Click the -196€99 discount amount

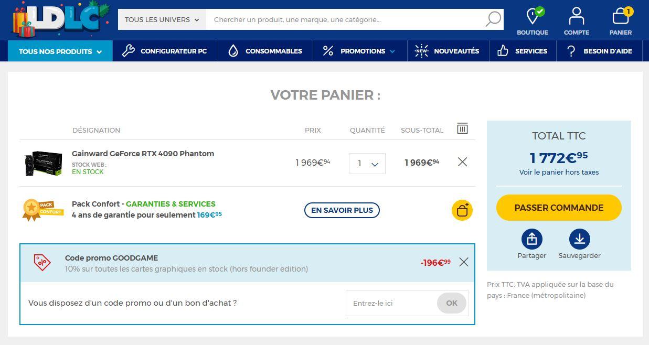435,262
